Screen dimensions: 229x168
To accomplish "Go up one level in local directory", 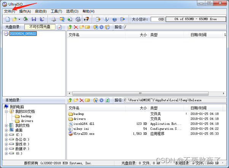I will (x=70, y=100).
